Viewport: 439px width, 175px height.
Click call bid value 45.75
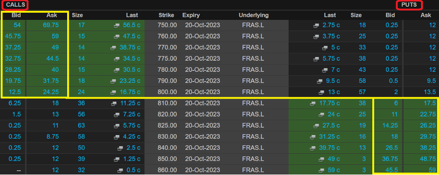pos(12,36)
